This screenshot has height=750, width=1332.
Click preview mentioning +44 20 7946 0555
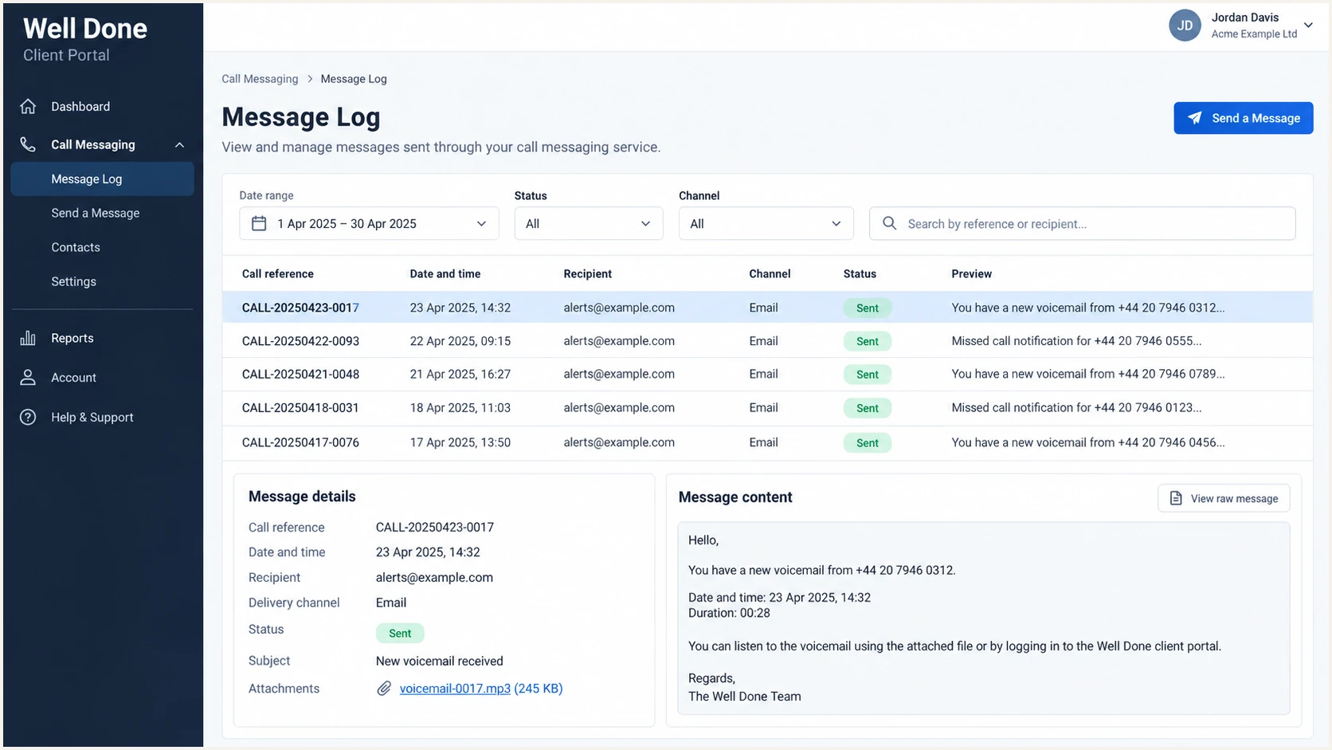click(x=1076, y=340)
